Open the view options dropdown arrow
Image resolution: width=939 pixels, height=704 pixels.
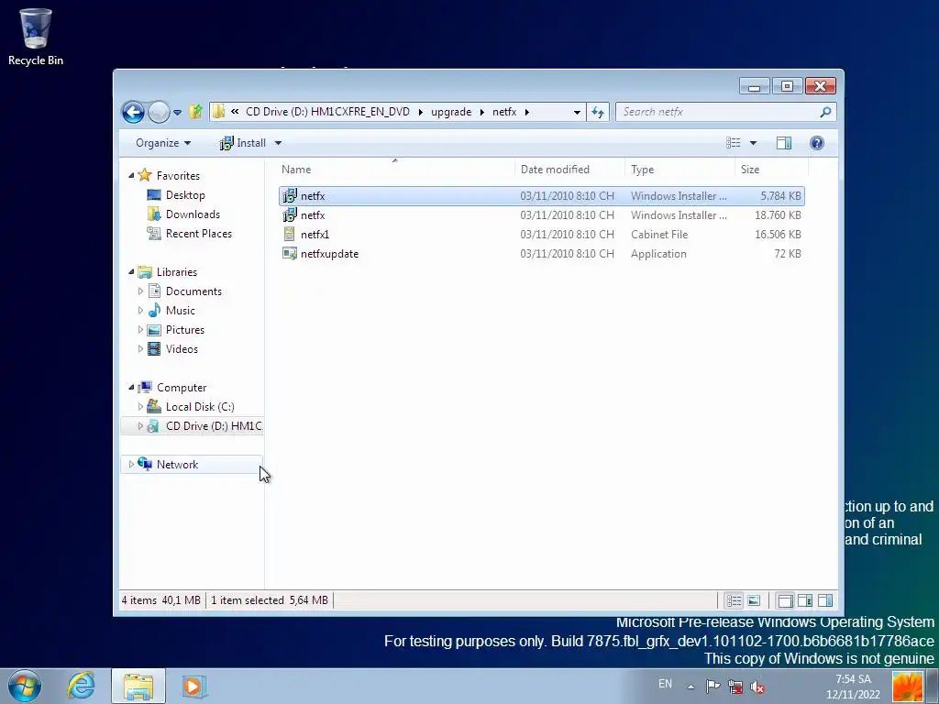[754, 143]
